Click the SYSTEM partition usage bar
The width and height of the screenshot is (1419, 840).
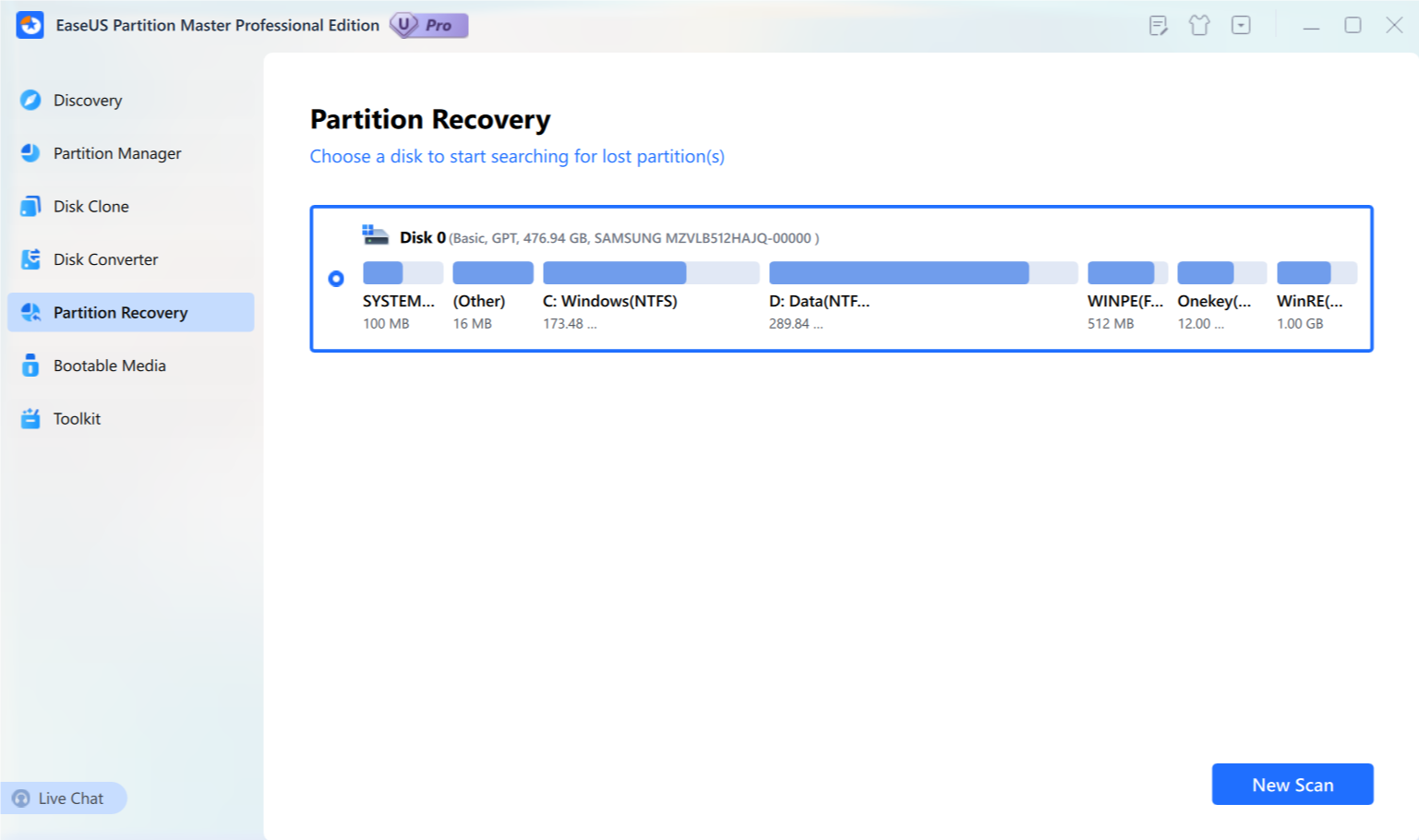click(403, 272)
